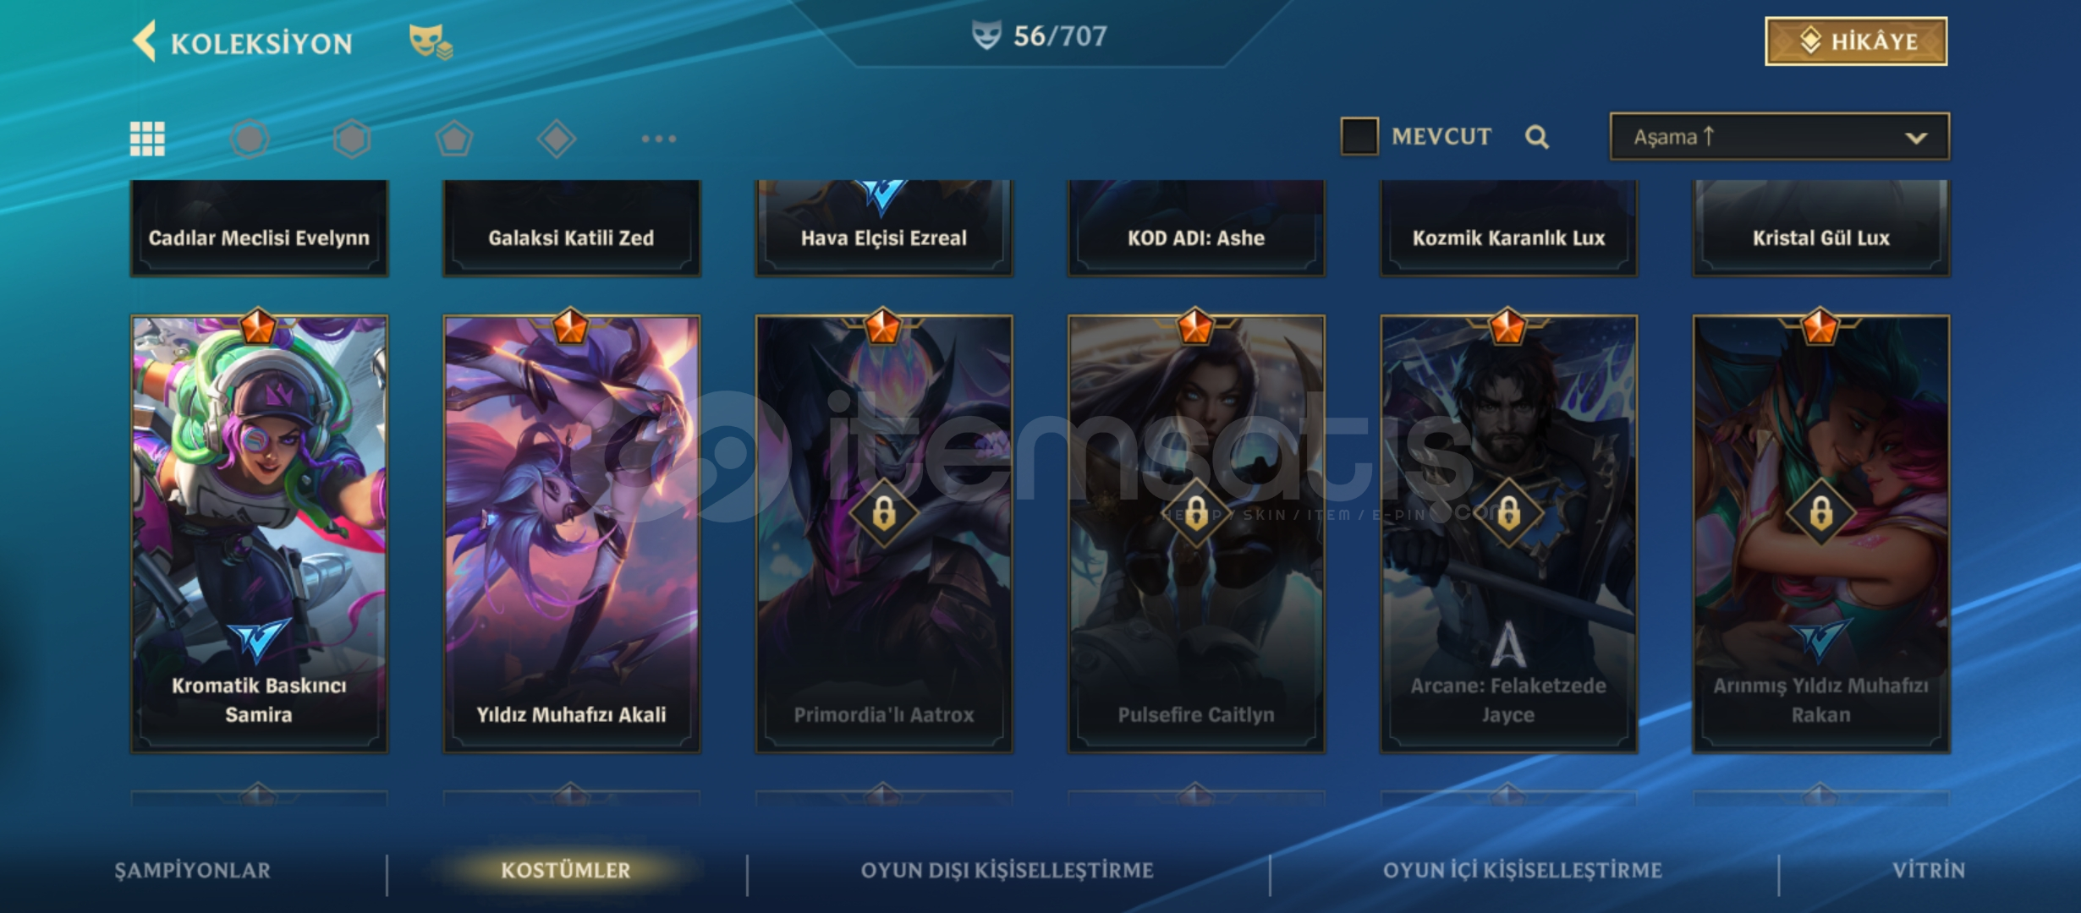Image resolution: width=2081 pixels, height=913 pixels.
Task: Tap the lock icon on Primordia'lı Aatrox
Action: pos(884,513)
